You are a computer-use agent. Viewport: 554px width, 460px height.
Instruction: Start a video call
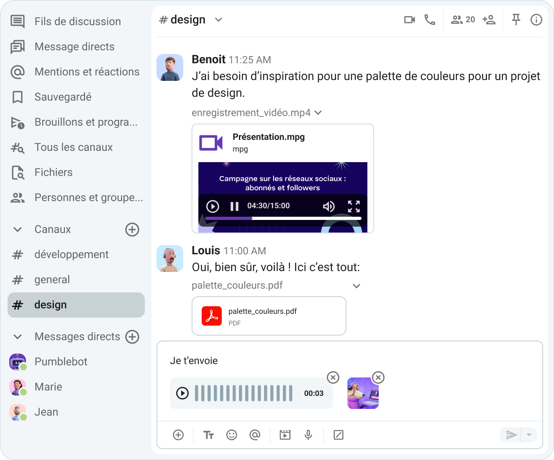click(409, 19)
